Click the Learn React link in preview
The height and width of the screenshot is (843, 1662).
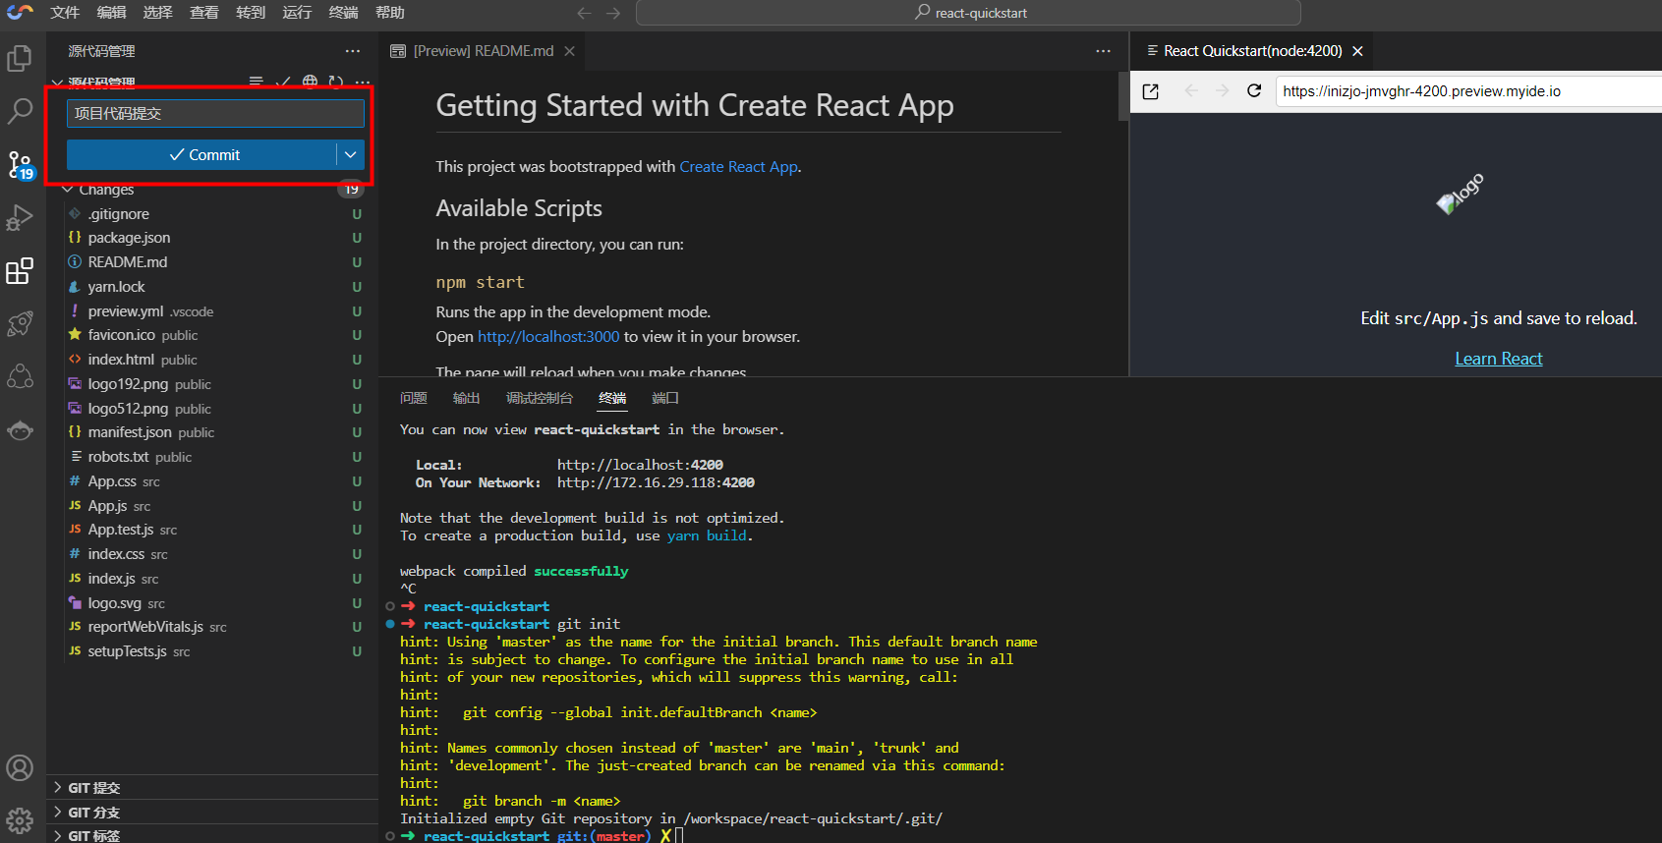(x=1498, y=359)
